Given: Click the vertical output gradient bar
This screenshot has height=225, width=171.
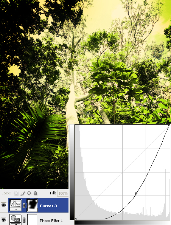Looking at the screenshot, I should click(x=72, y=172).
